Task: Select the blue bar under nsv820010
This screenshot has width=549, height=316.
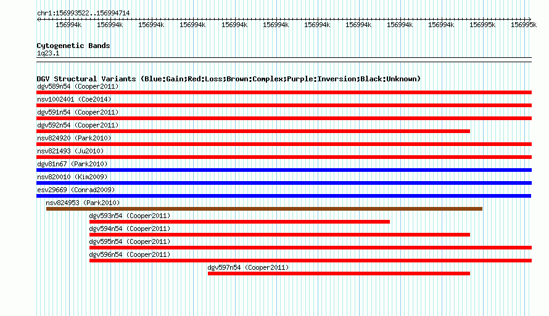Action: 284,183
